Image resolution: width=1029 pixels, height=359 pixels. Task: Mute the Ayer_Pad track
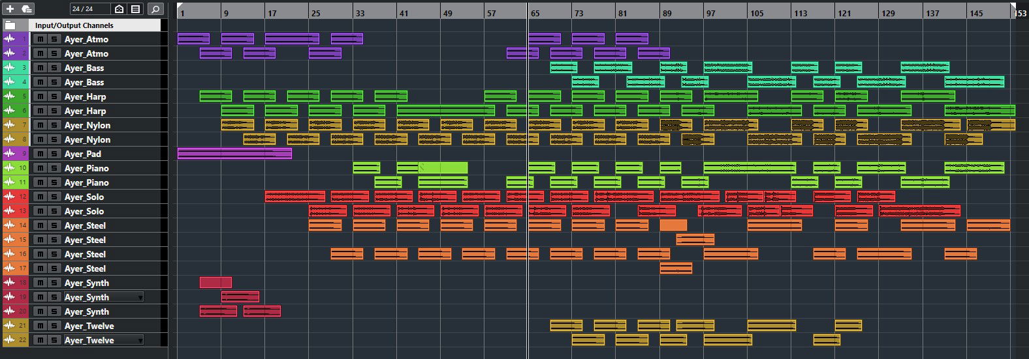click(x=40, y=154)
